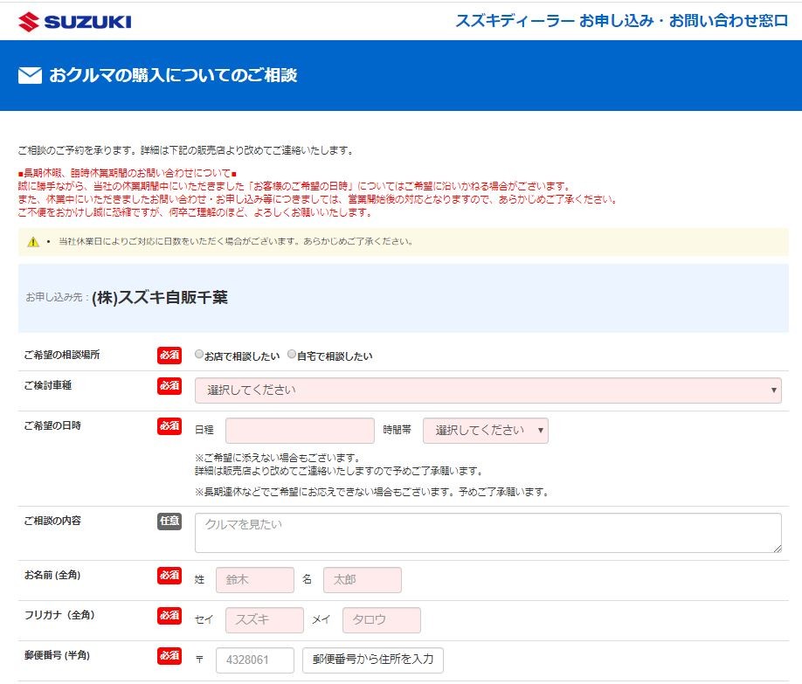Click the '(株)スズキ自販千葉' dealer name
802x684 pixels.
coord(160,297)
